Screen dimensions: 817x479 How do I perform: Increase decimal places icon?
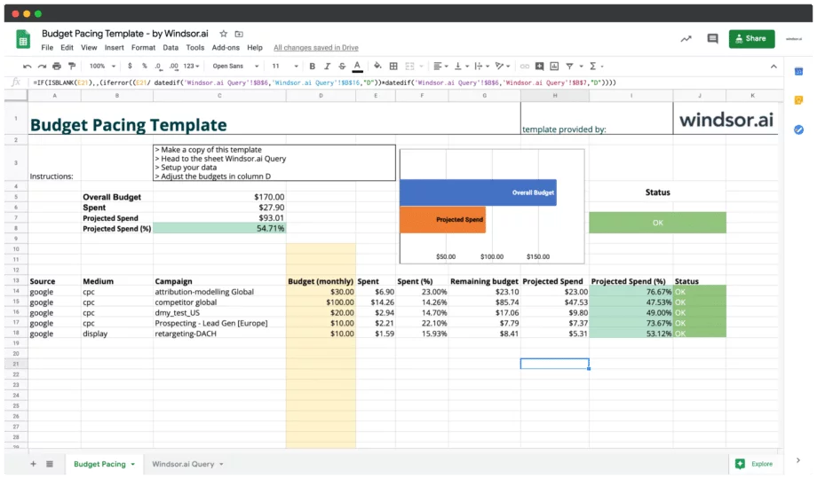(x=173, y=67)
